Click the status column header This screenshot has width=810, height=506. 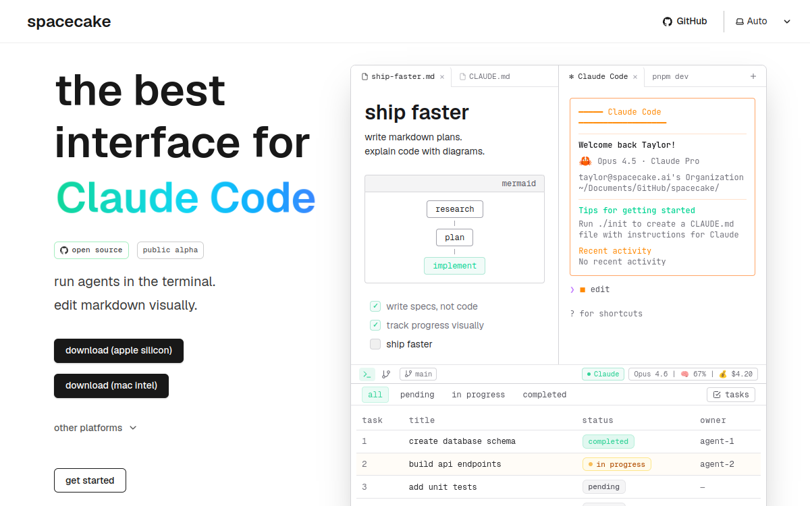(598, 420)
